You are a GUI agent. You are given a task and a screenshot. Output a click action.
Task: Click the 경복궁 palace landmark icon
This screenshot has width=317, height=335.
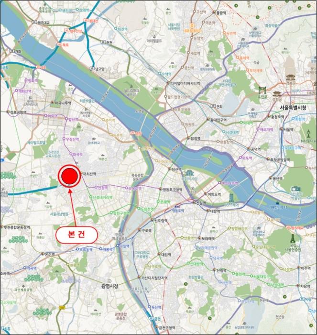pyautogui.click(x=290, y=78)
